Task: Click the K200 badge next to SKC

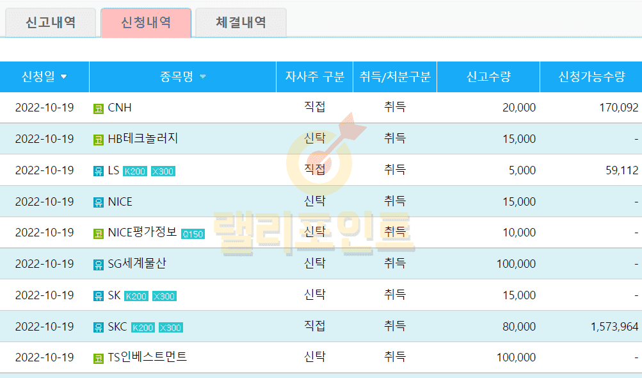Action: pyautogui.click(x=143, y=327)
